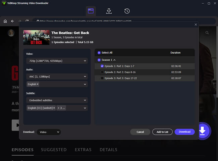Open the Download type Video dropdown
This screenshot has height=161, width=218.
click(x=49, y=132)
